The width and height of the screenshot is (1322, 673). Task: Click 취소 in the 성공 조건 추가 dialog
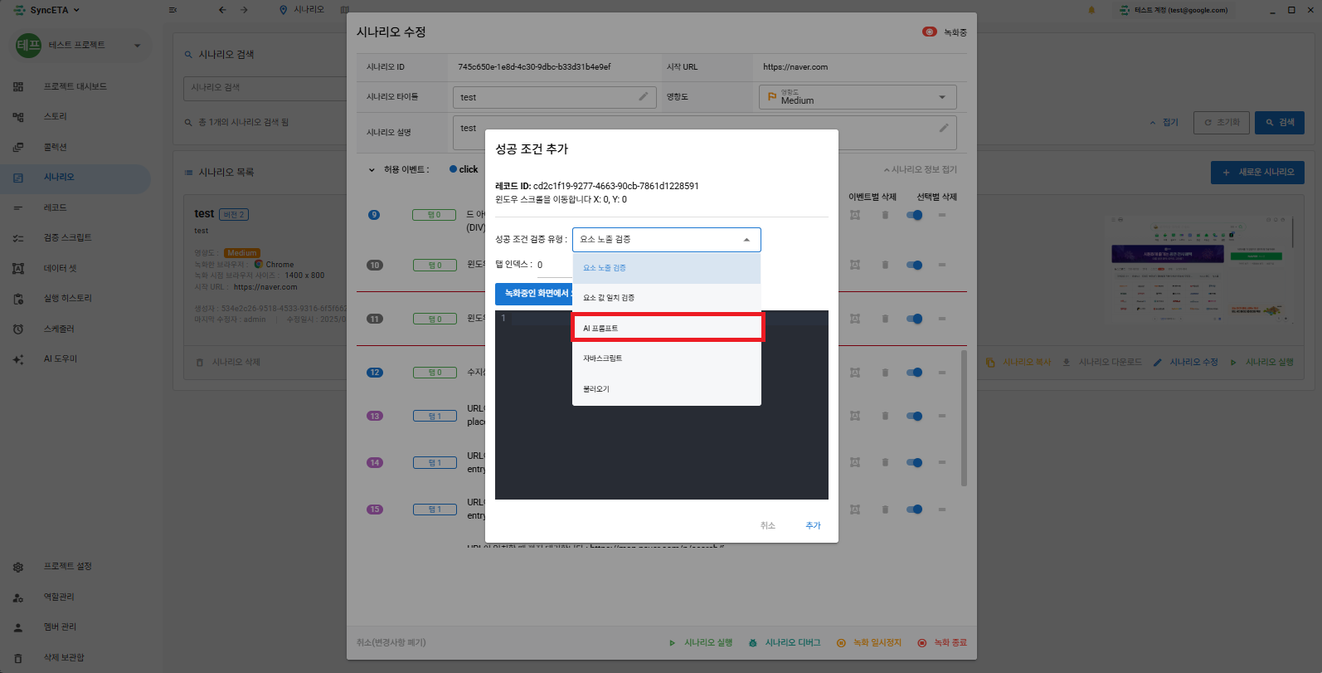click(768, 525)
